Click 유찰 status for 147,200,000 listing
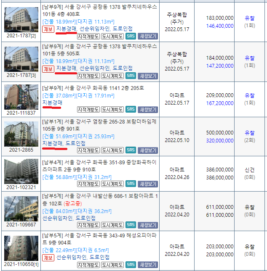Screen dimensions: 267x271 click(x=249, y=58)
